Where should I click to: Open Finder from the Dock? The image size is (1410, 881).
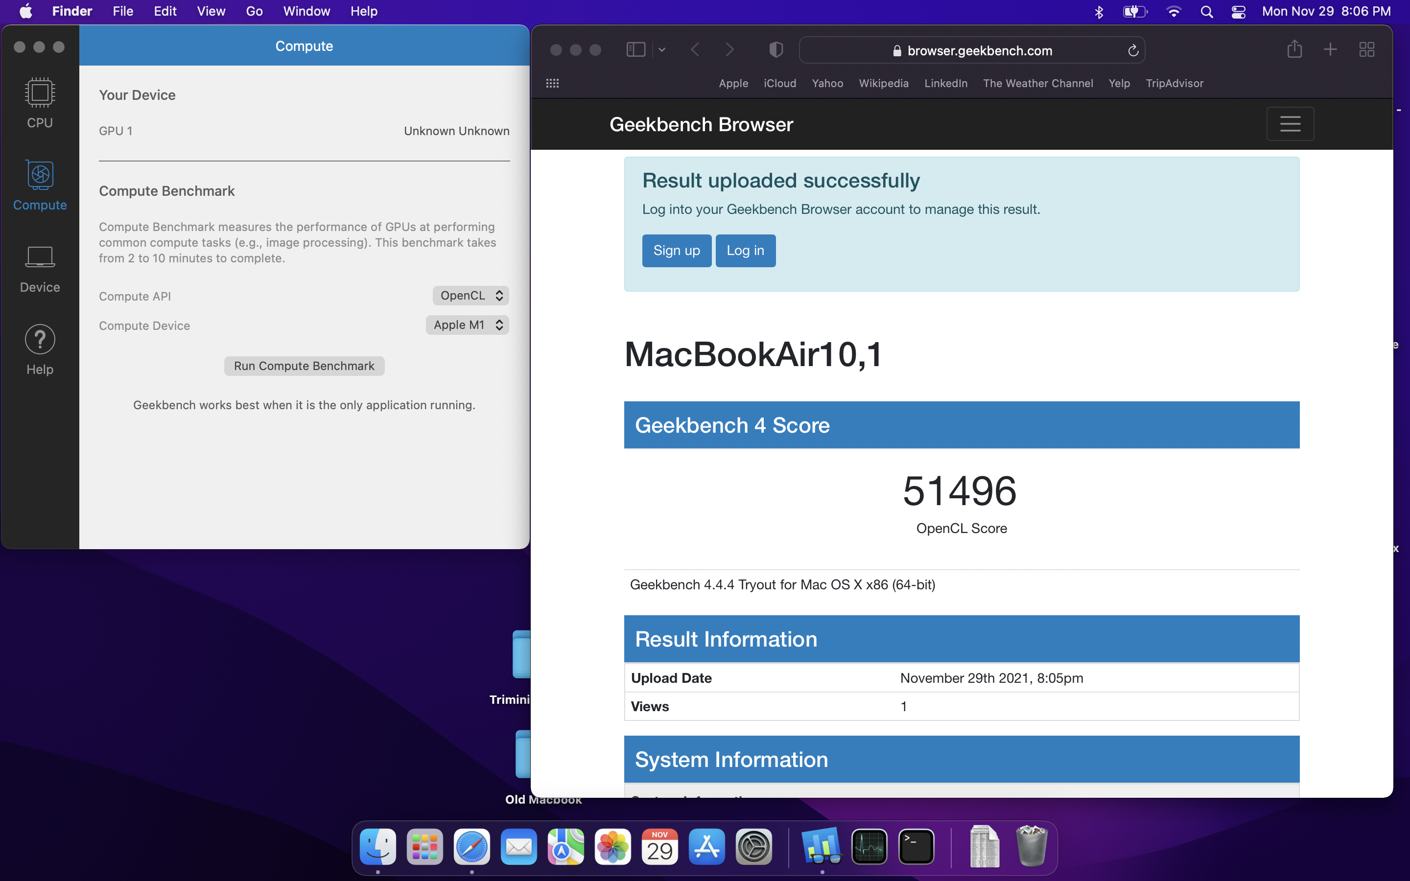[377, 847]
